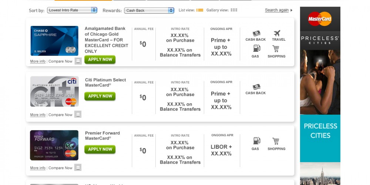The height and width of the screenshot is (185, 370).
Task: Open More info for Amalgamated Bank card
Action: tap(38, 61)
